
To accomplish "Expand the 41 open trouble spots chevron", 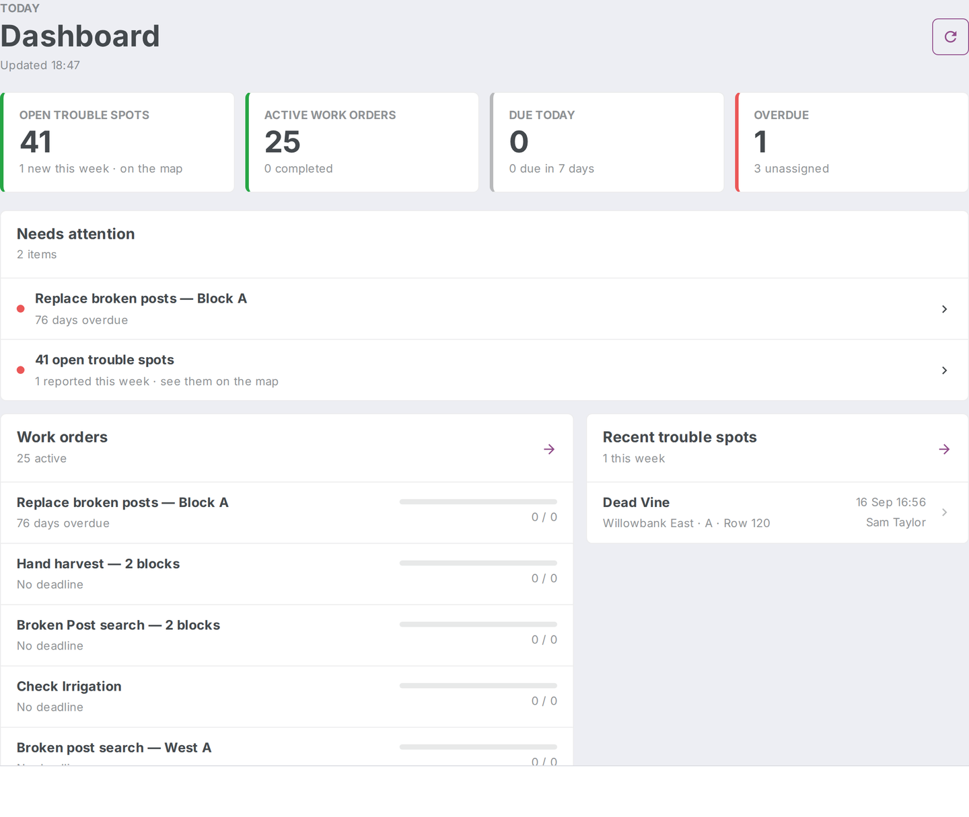I will pos(945,371).
